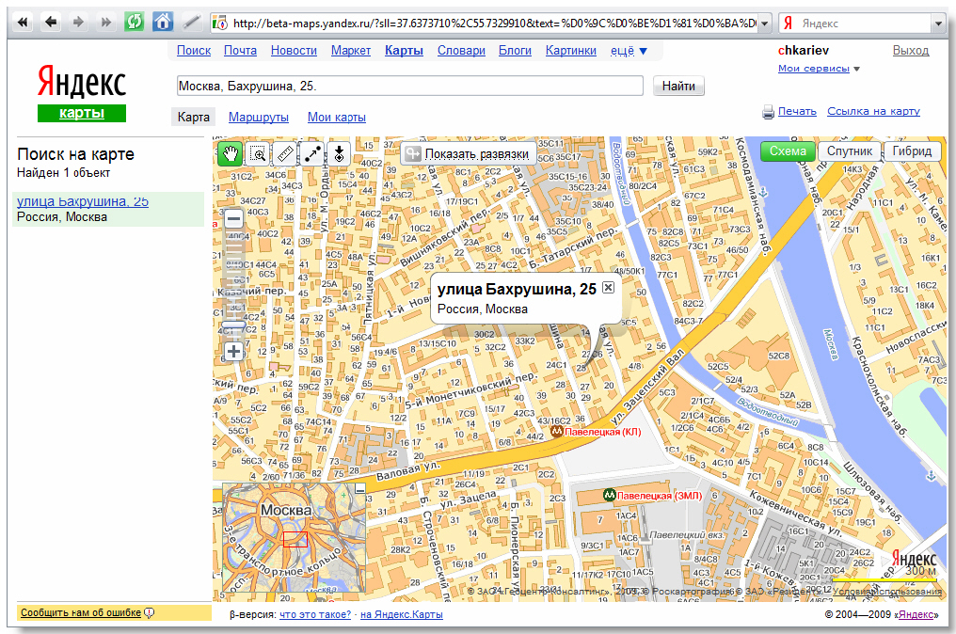
Task: Click the printer icon beside Печать
Action: click(768, 112)
